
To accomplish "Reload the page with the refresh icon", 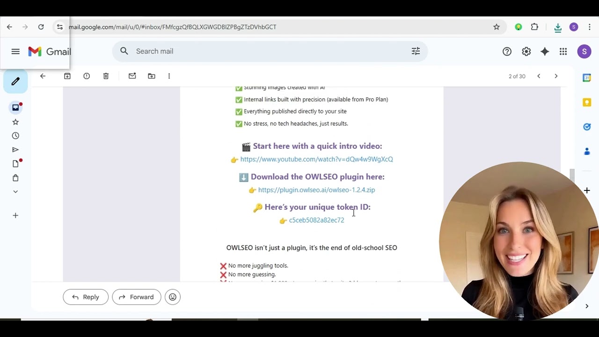I will [41, 27].
